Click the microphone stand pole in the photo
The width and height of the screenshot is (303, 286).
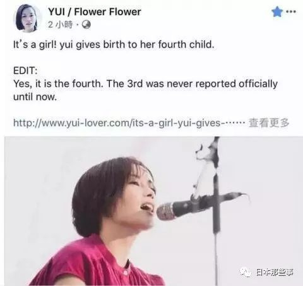[x=216, y=232]
